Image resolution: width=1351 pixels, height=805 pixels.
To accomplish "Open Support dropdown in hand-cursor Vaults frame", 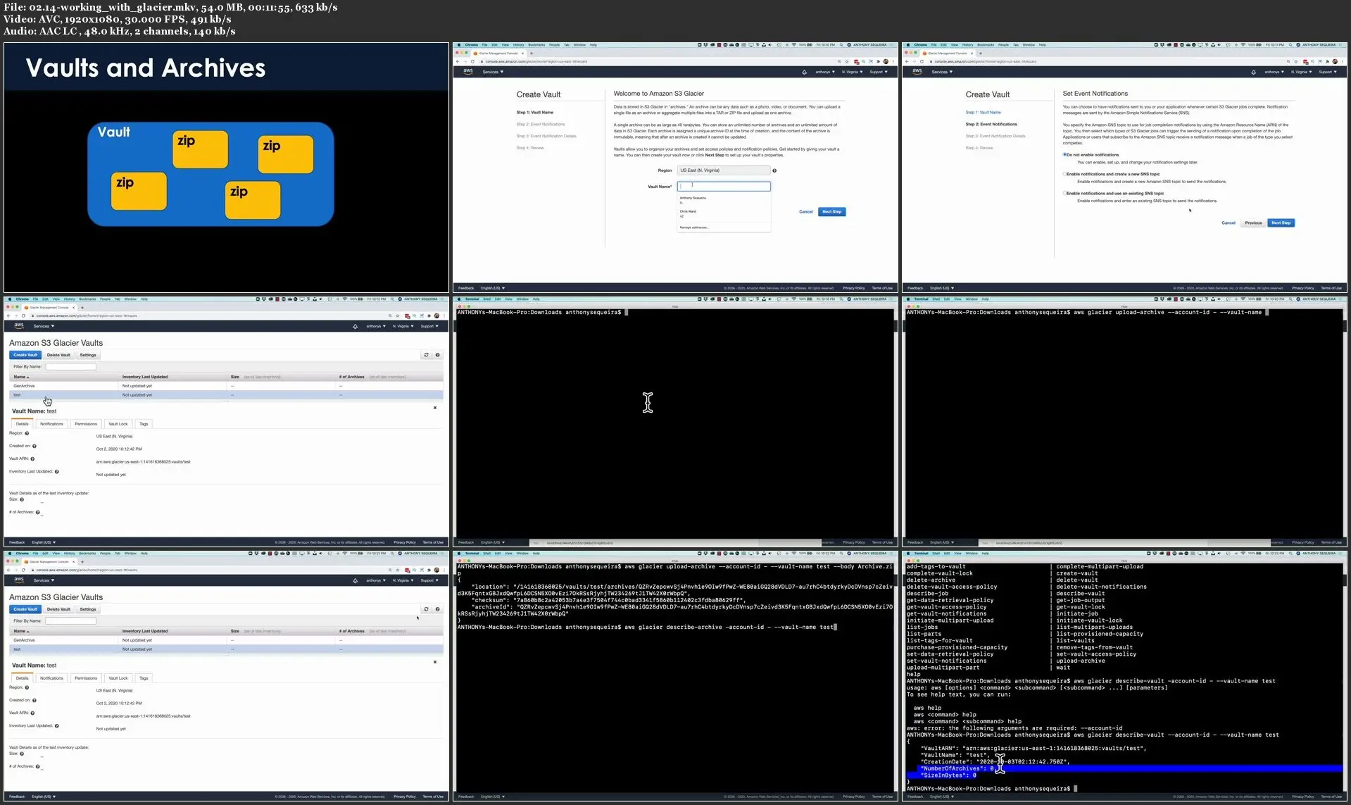I will 429,326.
